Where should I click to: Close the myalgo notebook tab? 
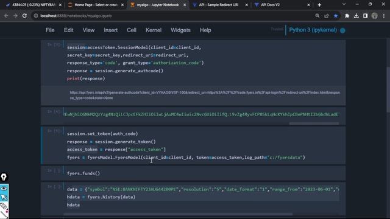pyautogui.click(x=185, y=5)
